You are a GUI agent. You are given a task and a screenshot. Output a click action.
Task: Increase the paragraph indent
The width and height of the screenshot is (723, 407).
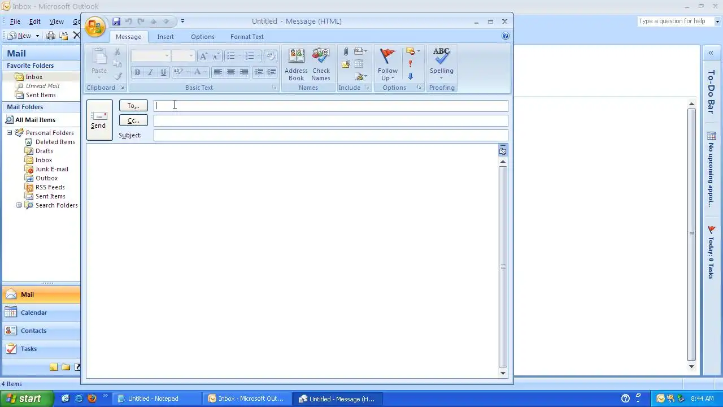coord(271,72)
